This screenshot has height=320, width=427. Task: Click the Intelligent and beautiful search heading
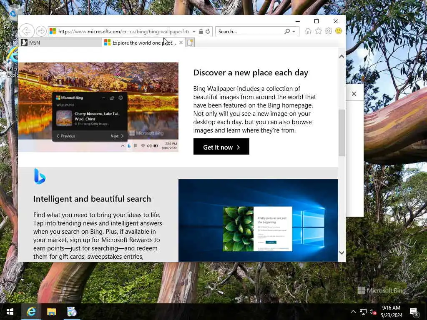click(x=92, y=199)
